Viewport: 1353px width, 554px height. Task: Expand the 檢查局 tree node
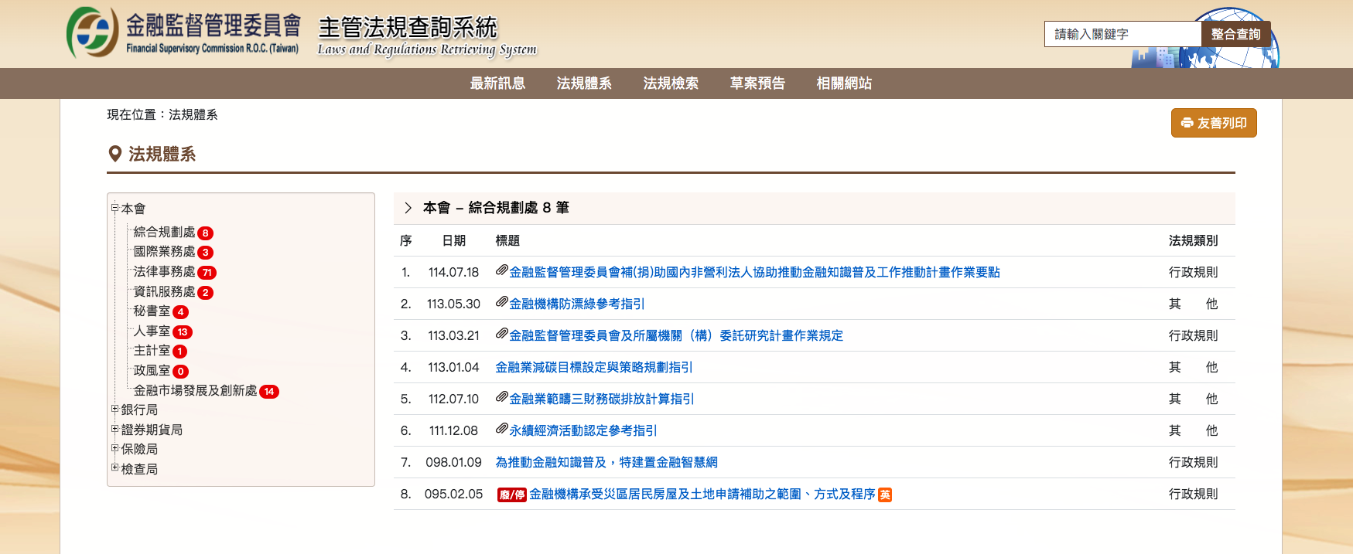tap(114, 468)
